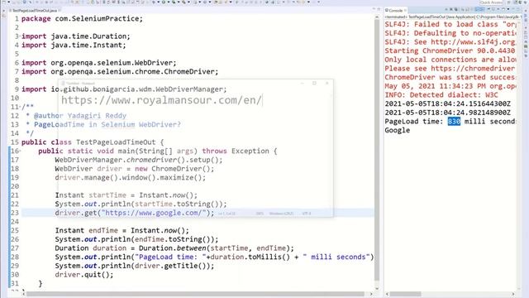Click console timestamp ending 982148900Z
529x298 pixels.
click(x=448, y=113)
